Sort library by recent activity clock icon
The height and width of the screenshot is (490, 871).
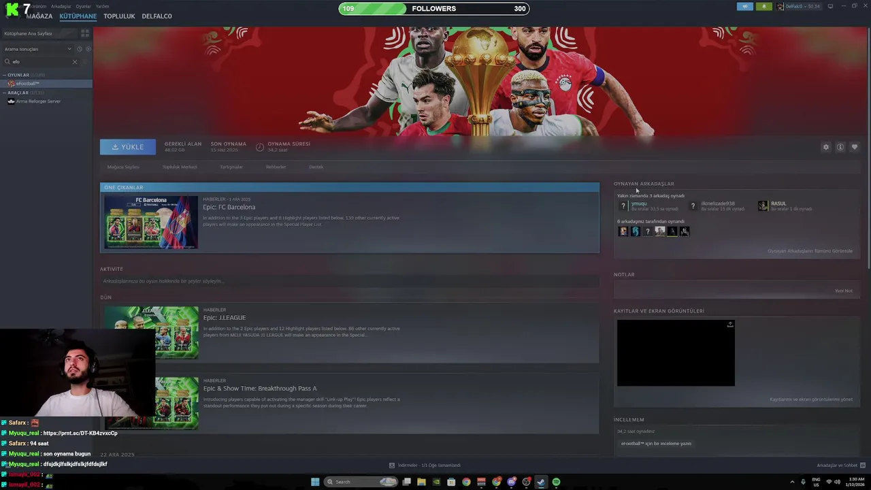[80, 49]
